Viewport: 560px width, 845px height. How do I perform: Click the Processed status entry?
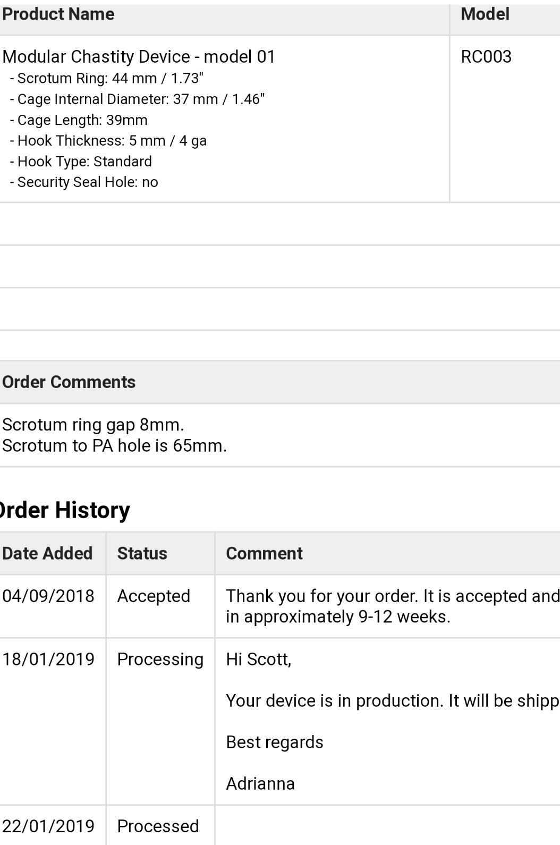(158, 826)
